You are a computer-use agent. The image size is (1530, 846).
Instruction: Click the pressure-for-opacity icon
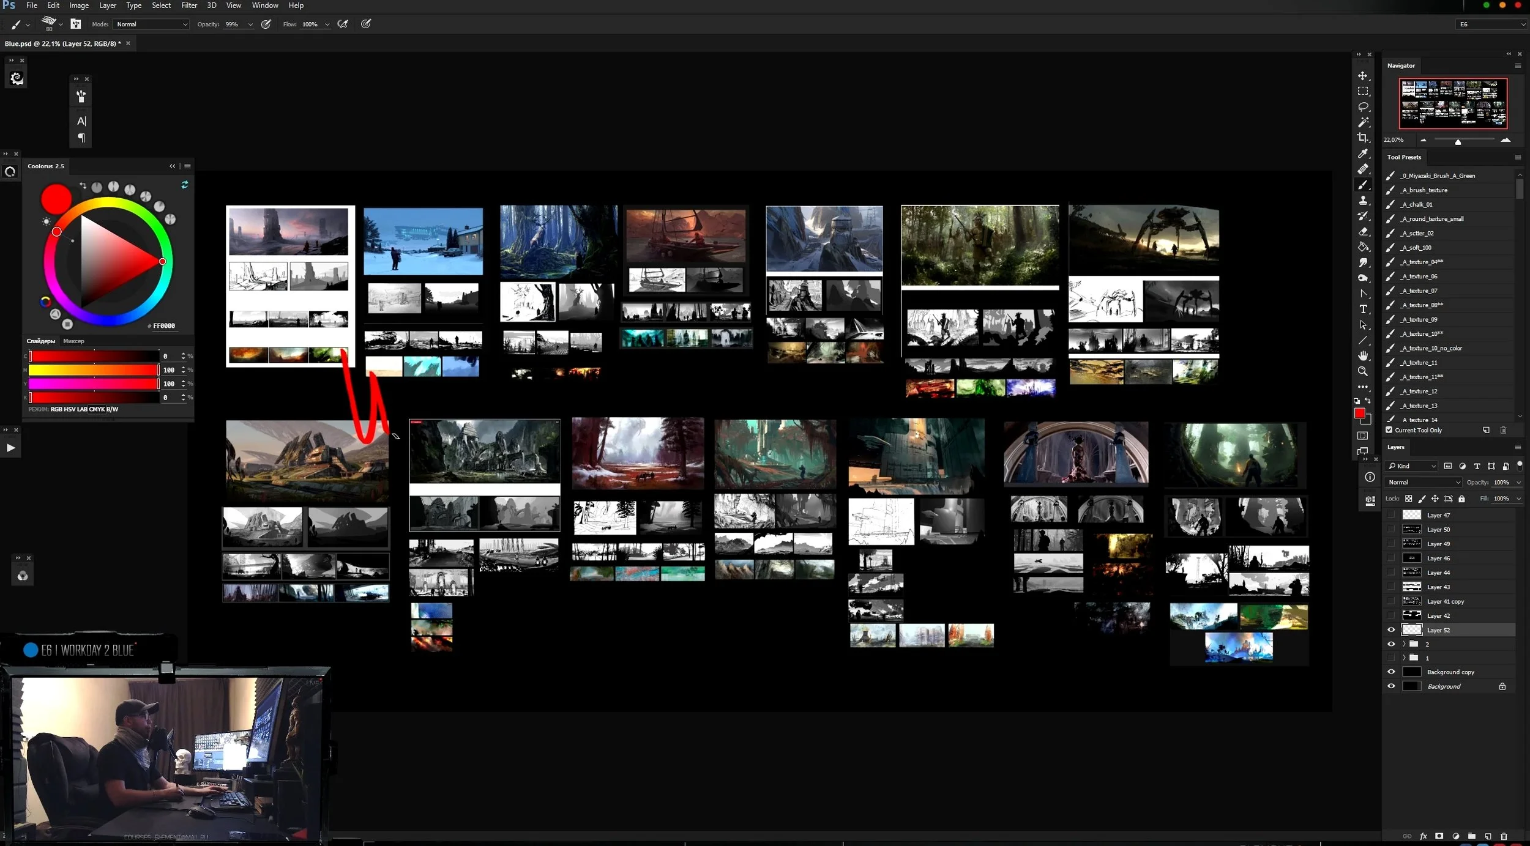[x=266, y=24]
